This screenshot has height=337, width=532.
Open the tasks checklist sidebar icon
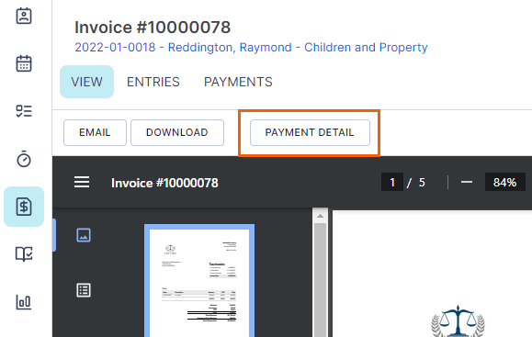(x=24, y=111)
